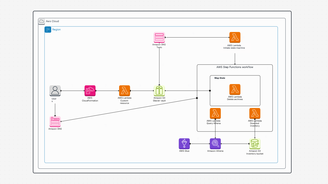This screenshot has height=184, width=328.
Task: Click the 'Custom resource' label
Action: pos(124,102)
